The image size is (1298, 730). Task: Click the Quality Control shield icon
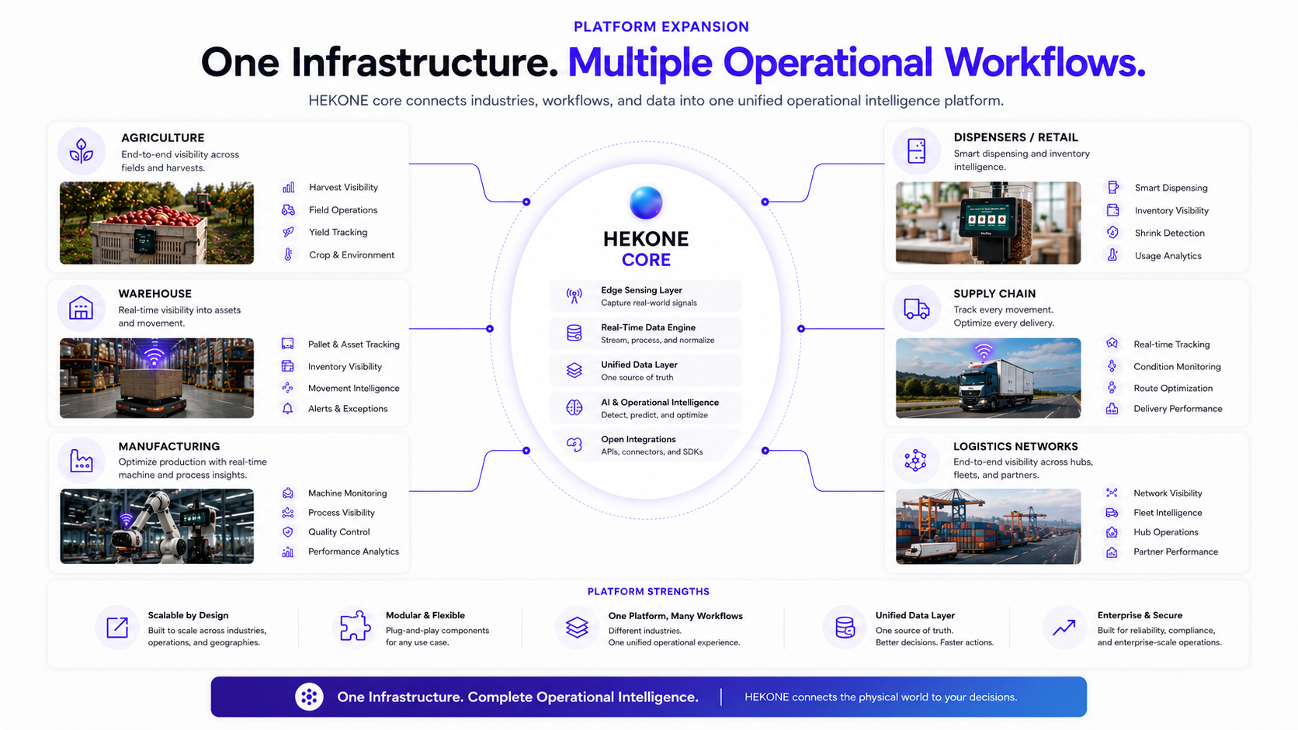click(288, 532)
